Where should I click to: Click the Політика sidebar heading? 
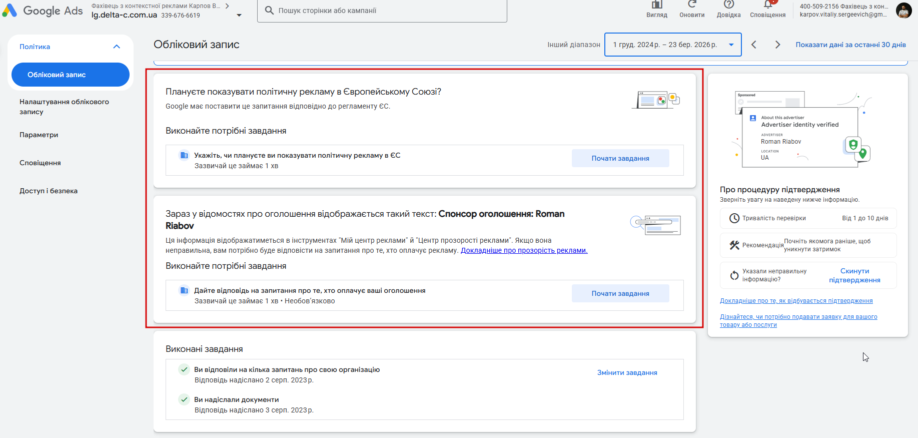click(35, 47)
